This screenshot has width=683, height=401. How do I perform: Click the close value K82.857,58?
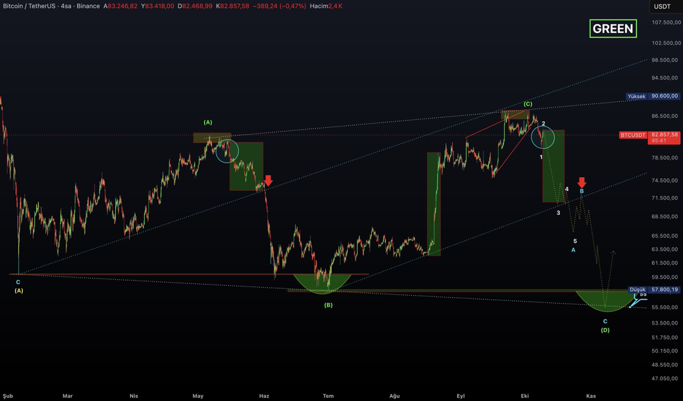[x=233, y=6]
